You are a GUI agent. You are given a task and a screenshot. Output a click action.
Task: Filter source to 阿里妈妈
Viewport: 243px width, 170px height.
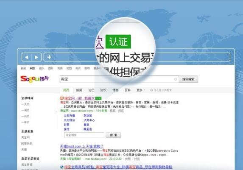coord(27,143)
